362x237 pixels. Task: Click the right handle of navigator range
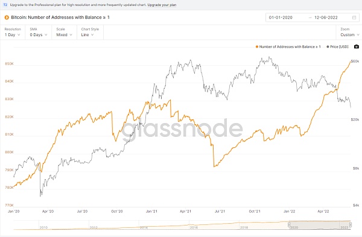pyautogui.click(x=351, y=224)
